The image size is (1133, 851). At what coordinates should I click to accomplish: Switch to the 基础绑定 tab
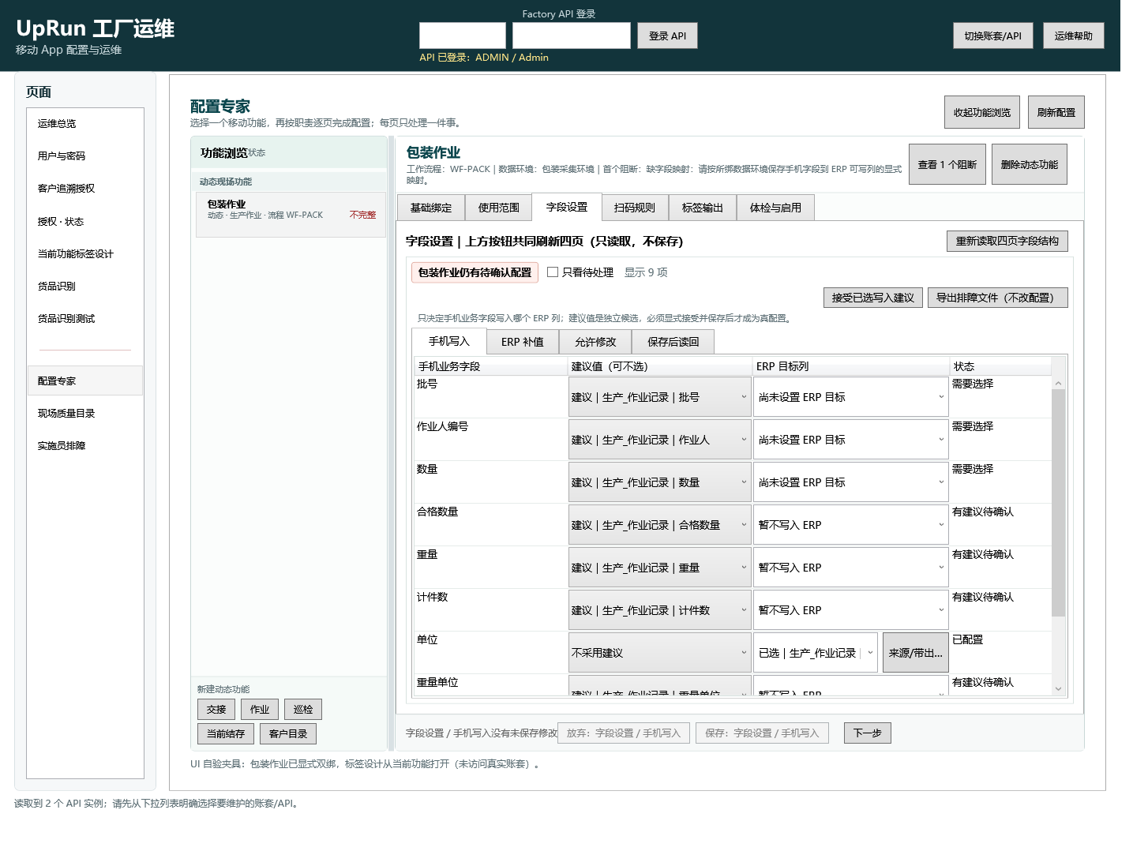point(431,208)
